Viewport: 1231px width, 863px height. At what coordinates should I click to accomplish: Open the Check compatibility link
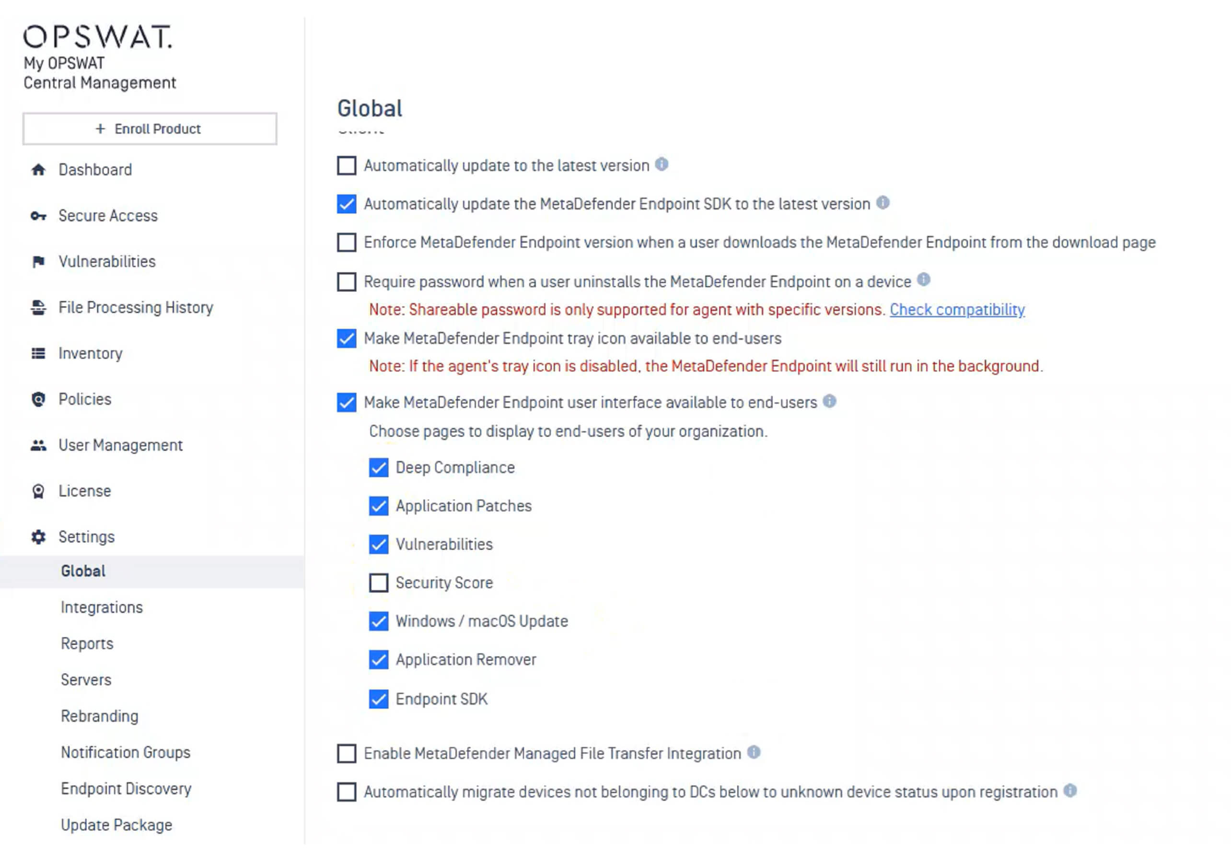(958, 310)
